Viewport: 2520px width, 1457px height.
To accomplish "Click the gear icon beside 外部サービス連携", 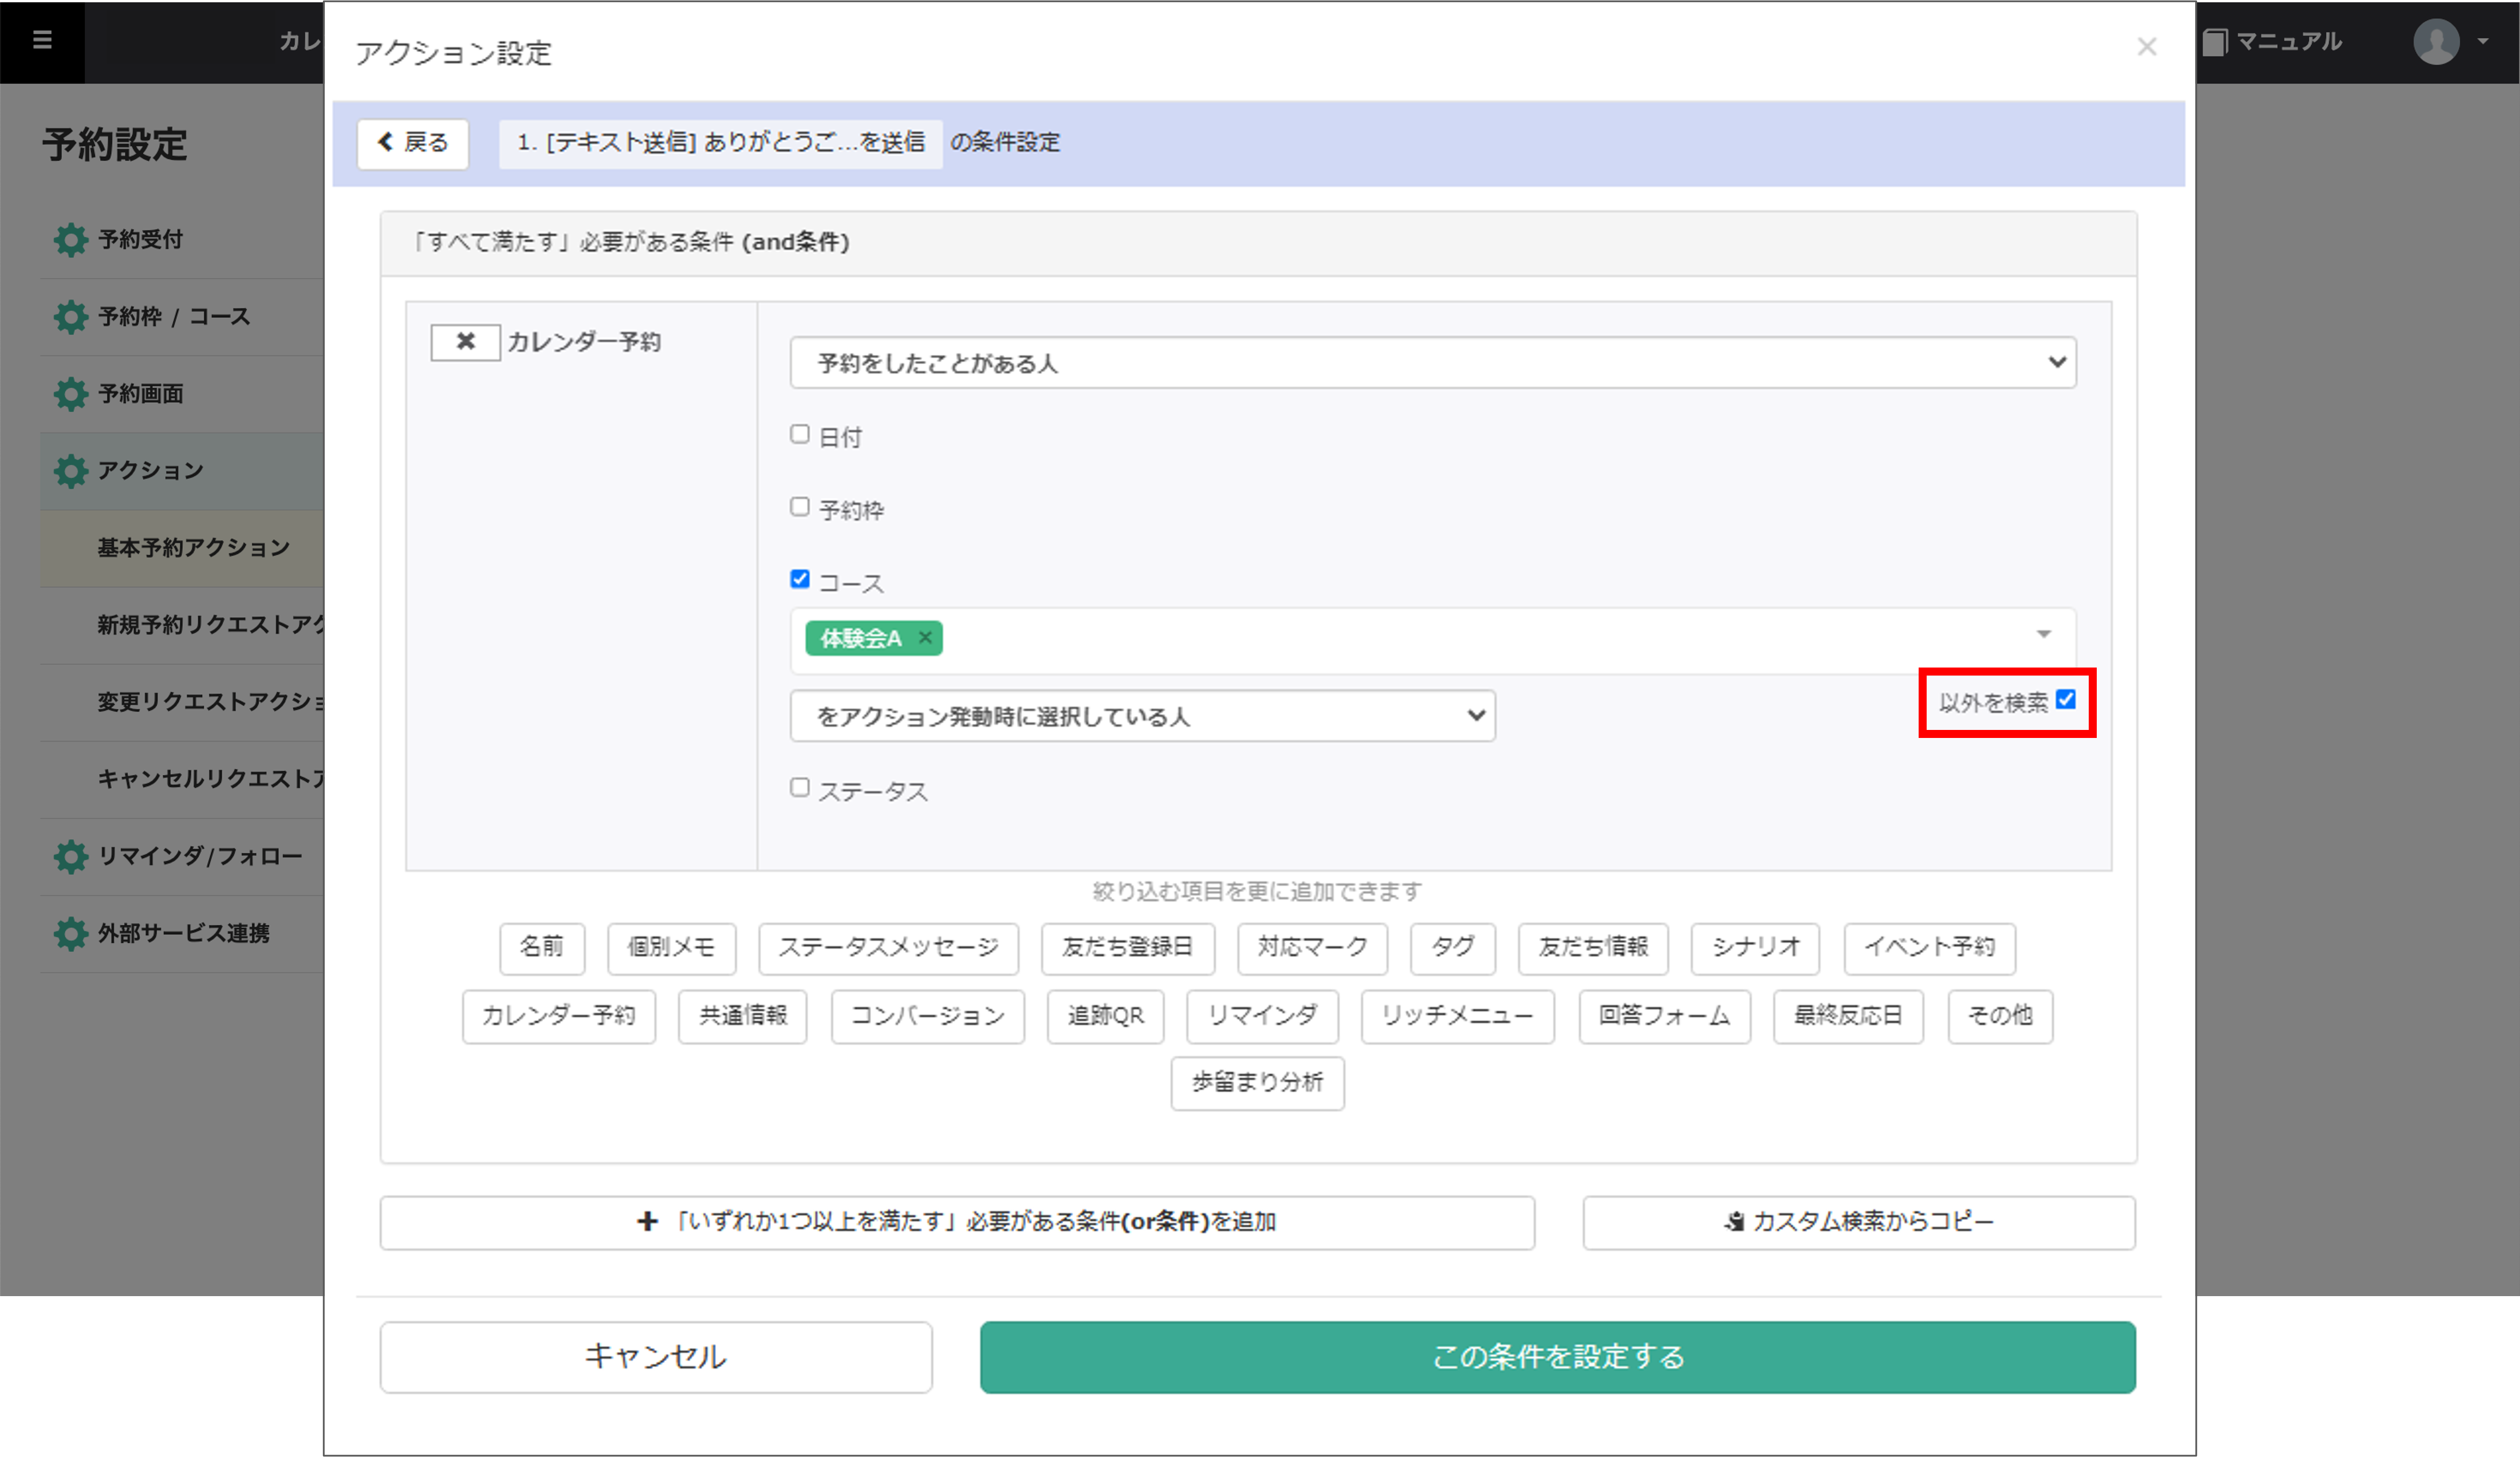I will tap(71, 933).
